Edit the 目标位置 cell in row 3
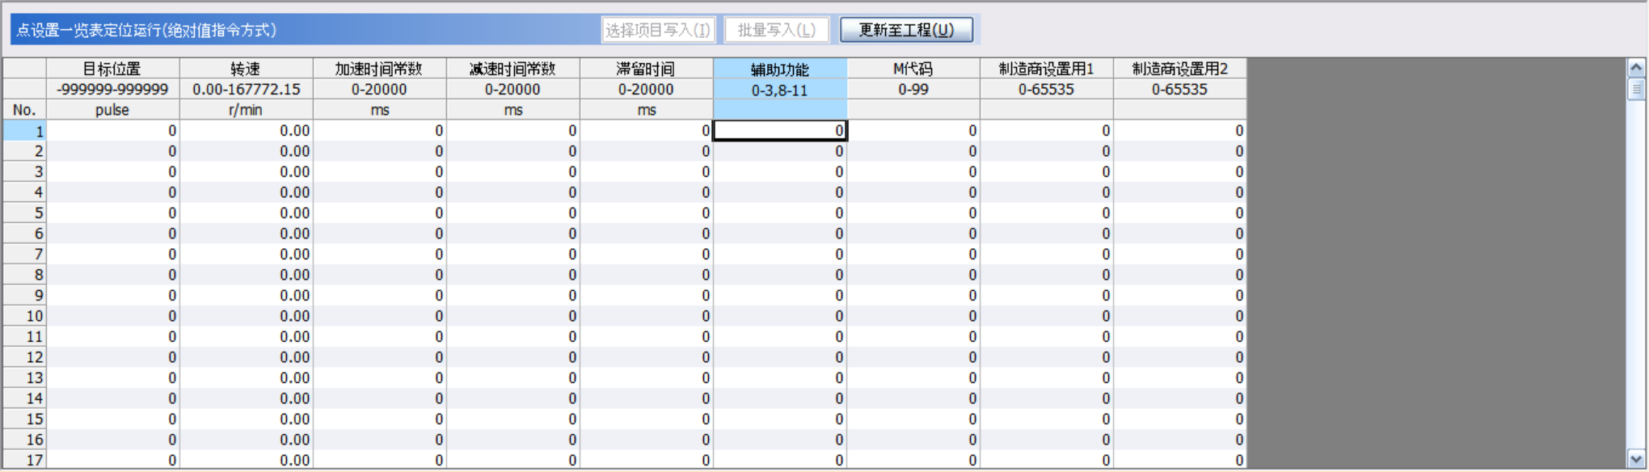The width and height of the screenshot is (1649, 472). click(x=112, y=172)
